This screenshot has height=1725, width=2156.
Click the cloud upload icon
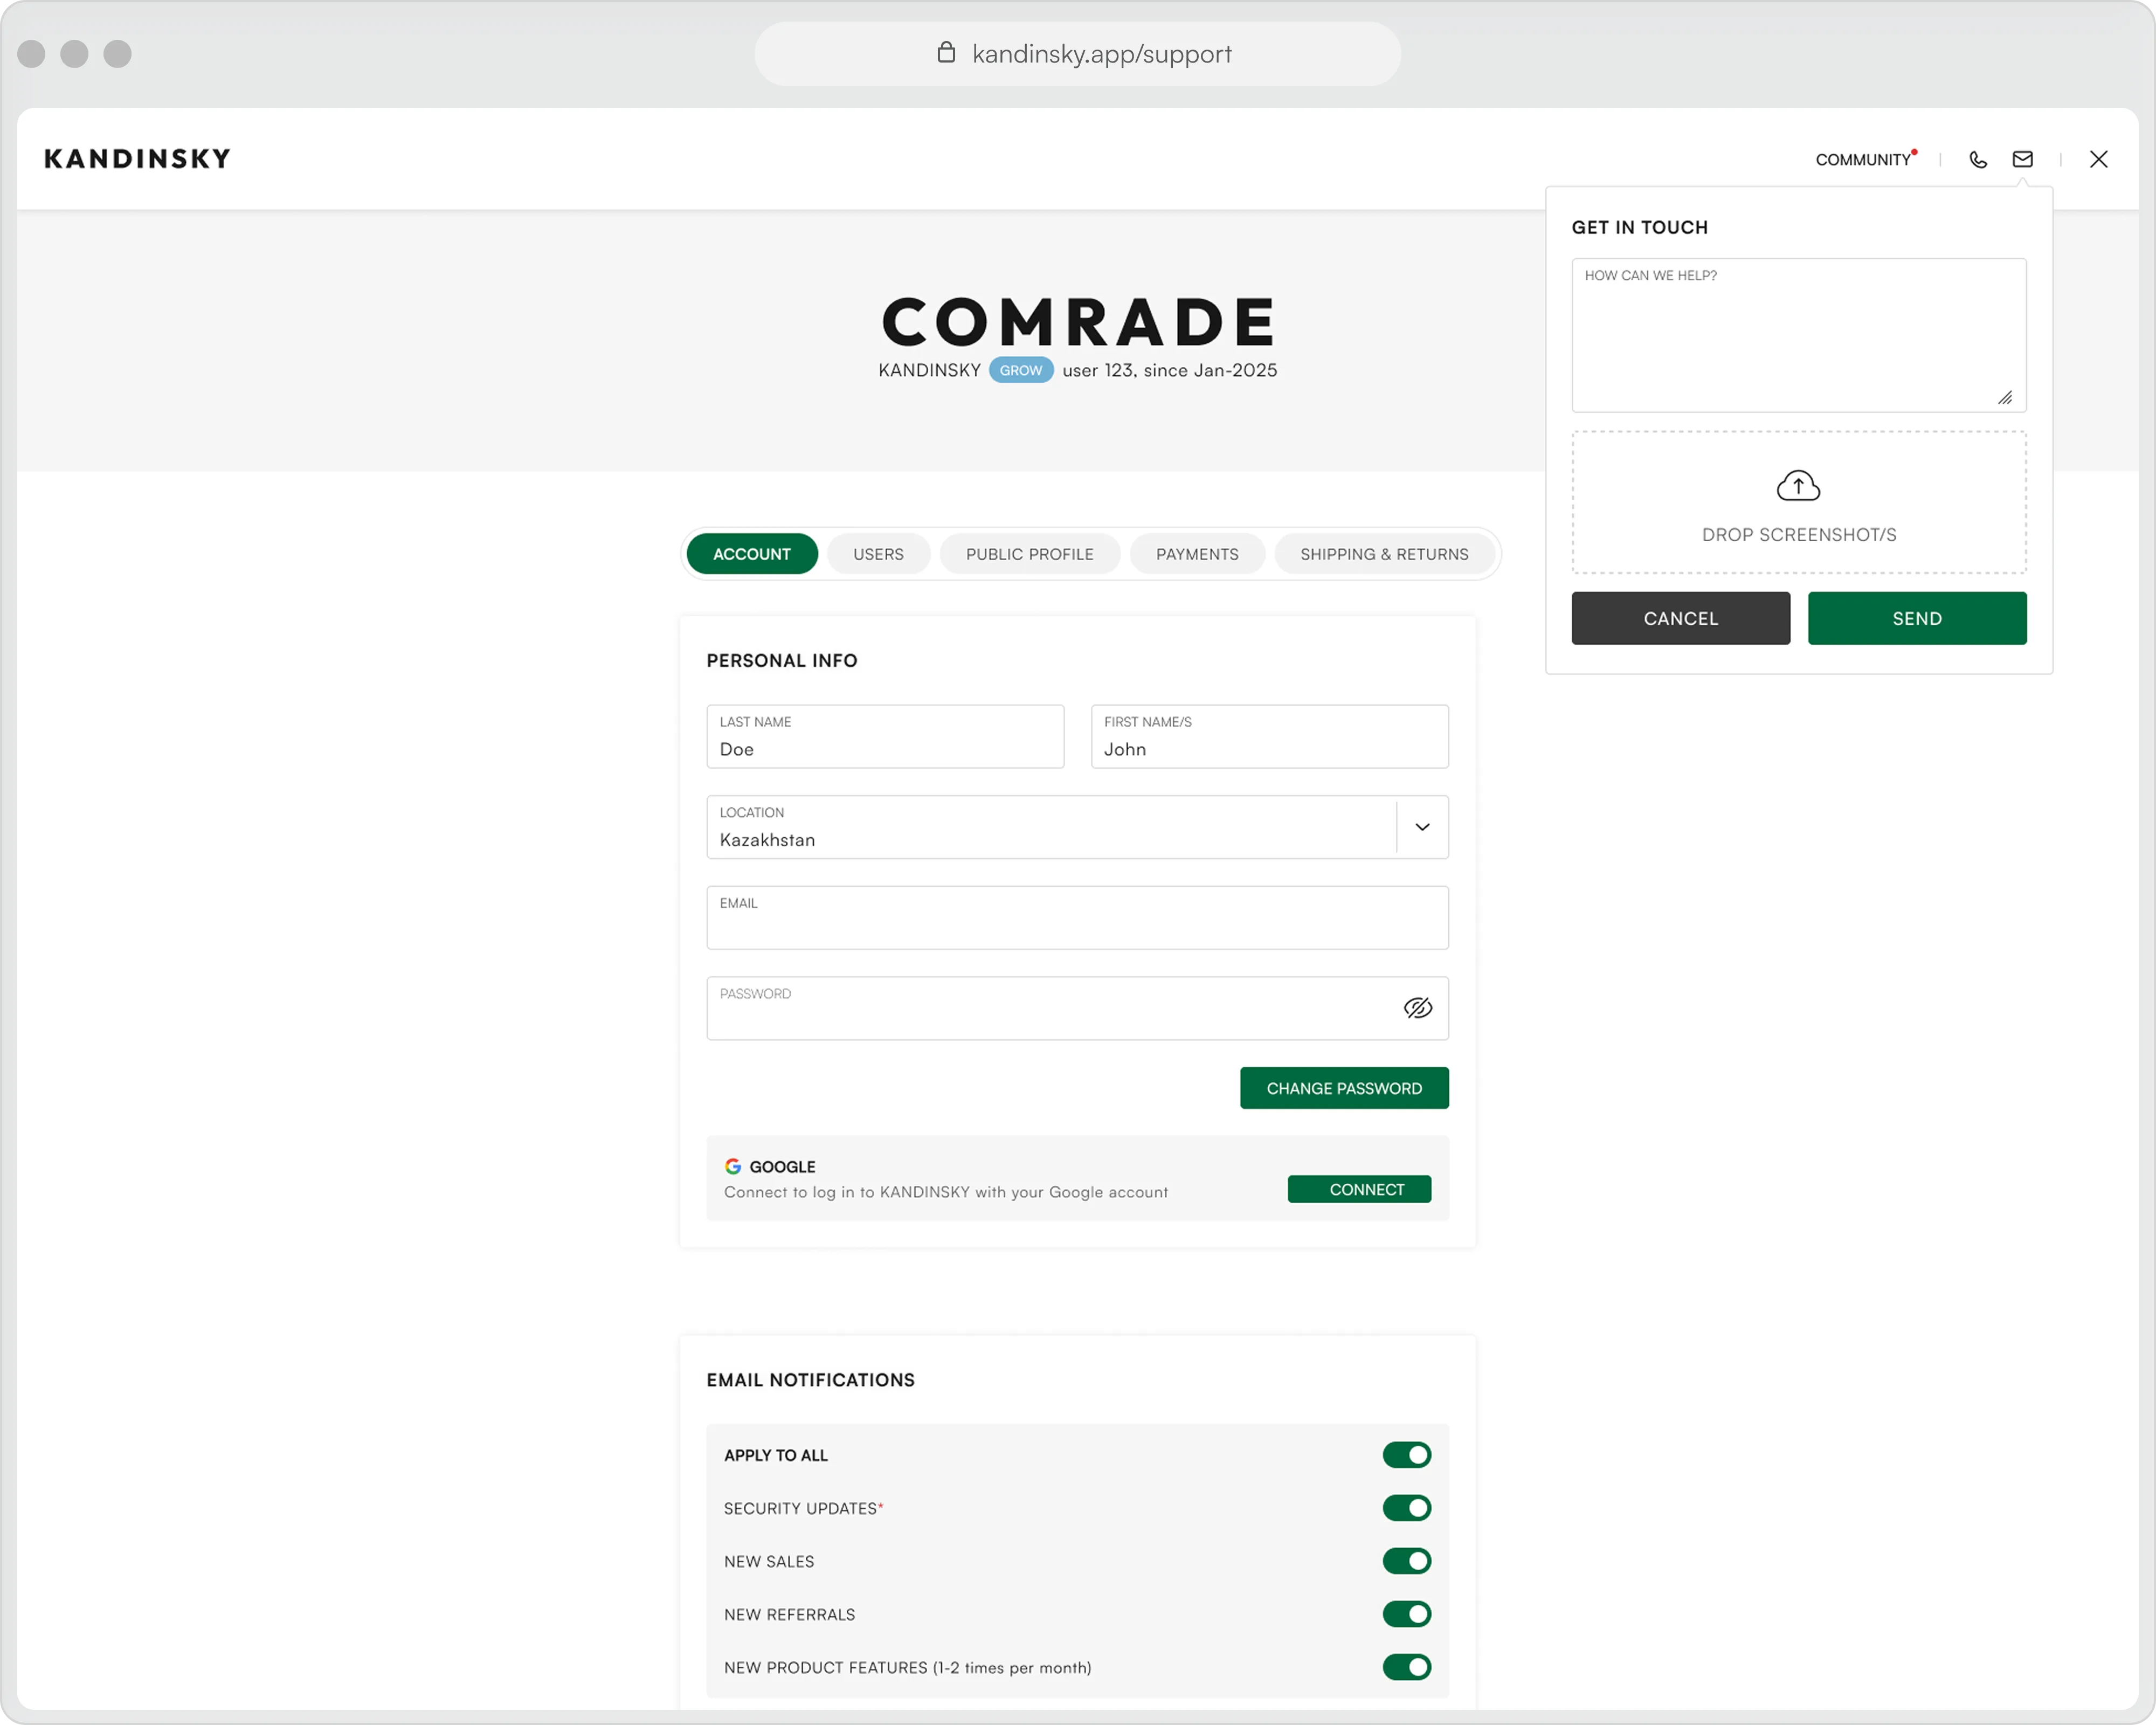pos(1798,486)
